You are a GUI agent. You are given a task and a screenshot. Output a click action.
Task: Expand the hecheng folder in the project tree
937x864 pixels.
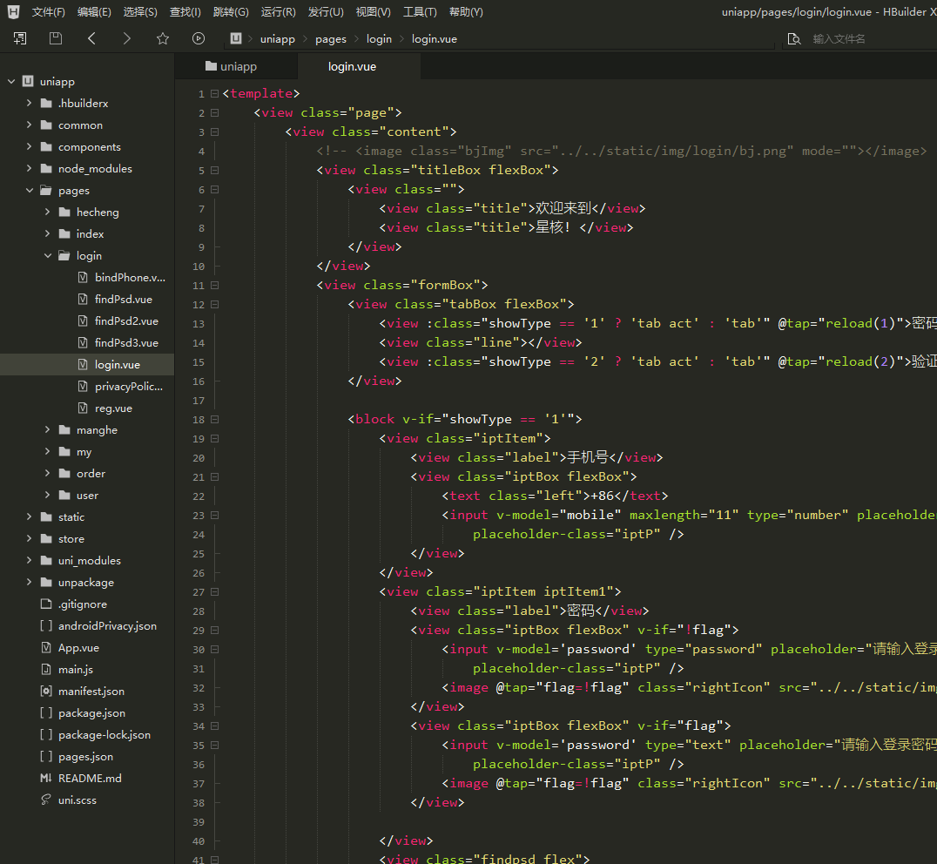[48, 213]
